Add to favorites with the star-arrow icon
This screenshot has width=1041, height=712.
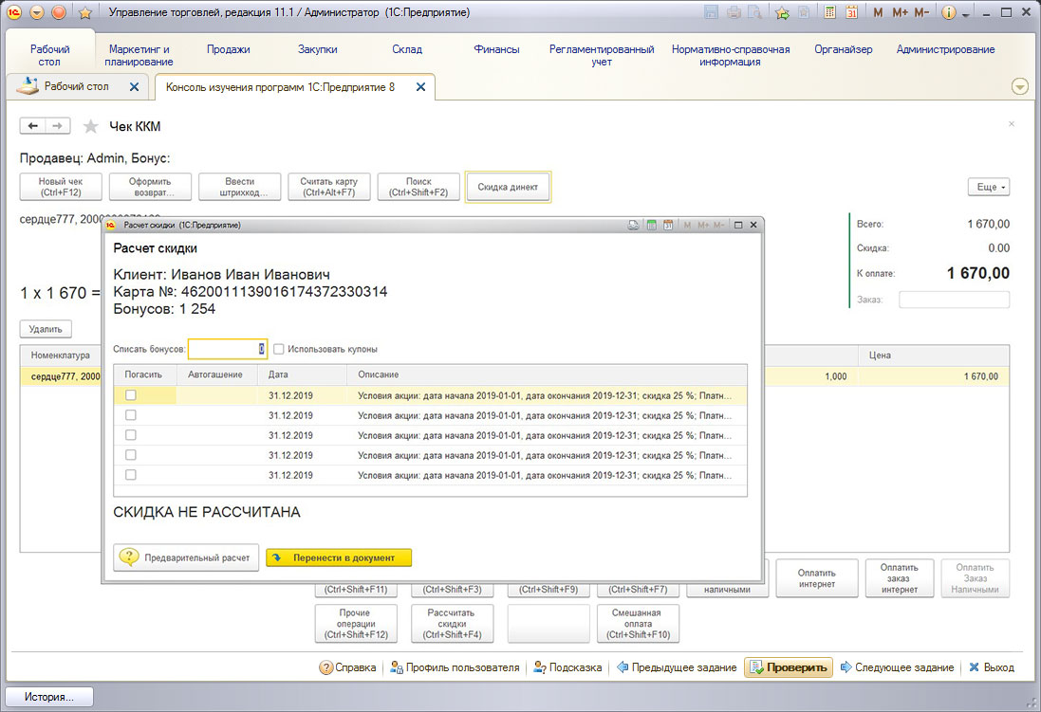point(782,13)
